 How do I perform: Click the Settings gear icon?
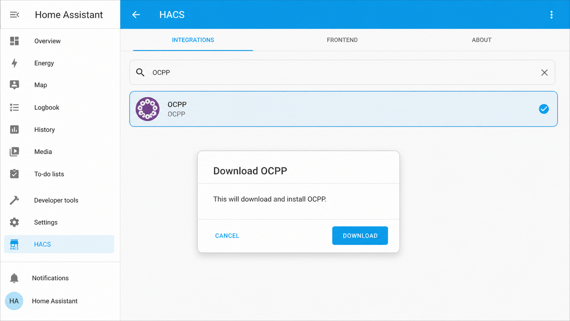point(14,222)
